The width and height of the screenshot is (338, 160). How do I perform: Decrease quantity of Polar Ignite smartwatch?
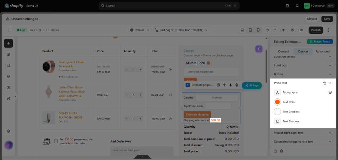(126, 69)
